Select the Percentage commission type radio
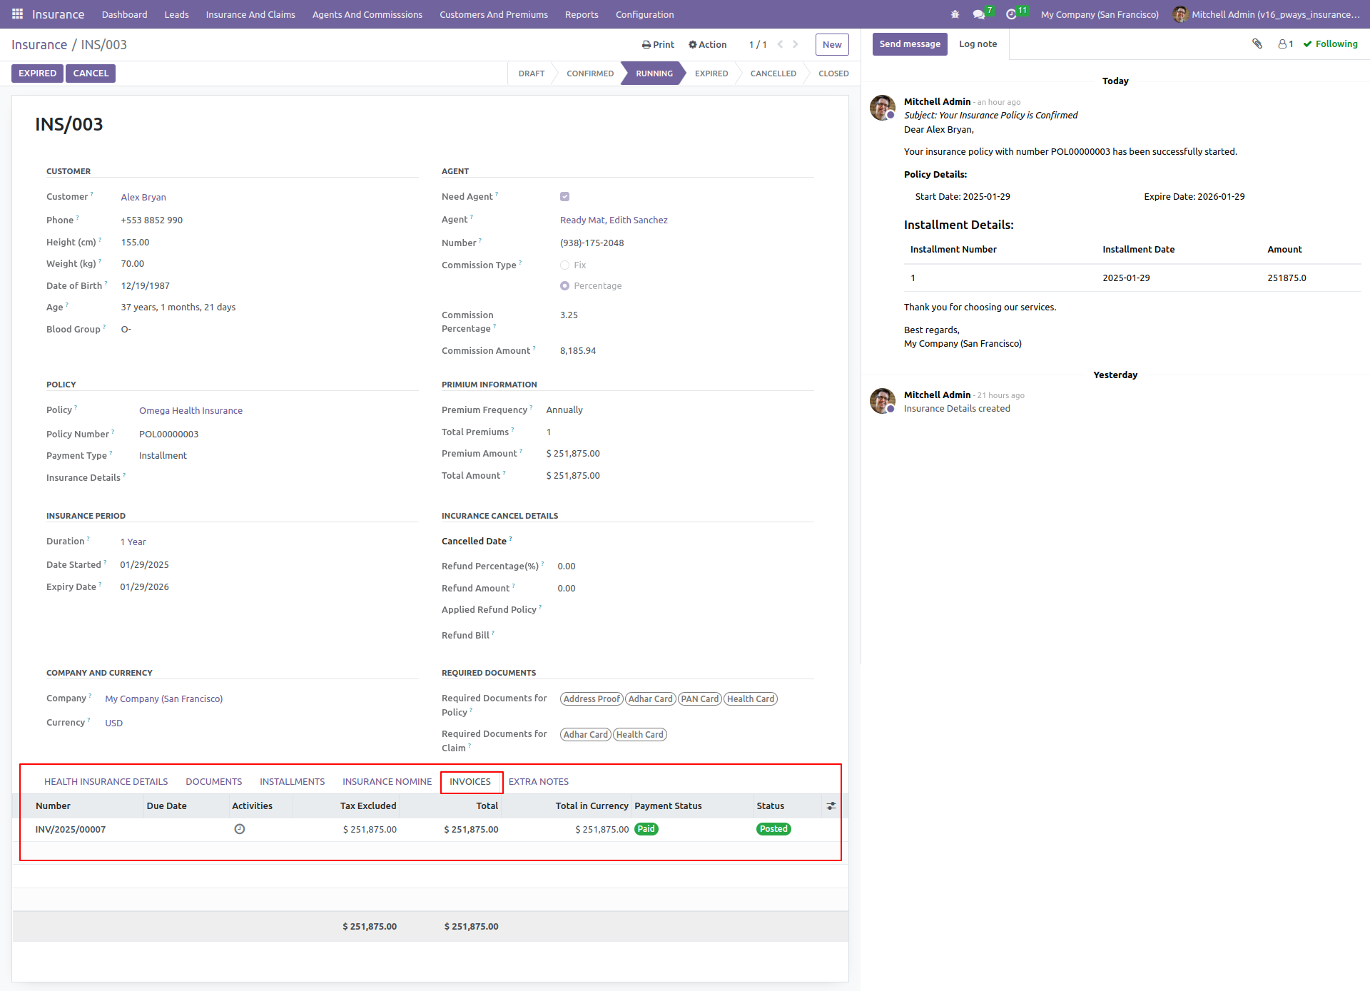Image resolution: width=1370 pixels, height=991 pixels. click(564, 286)
